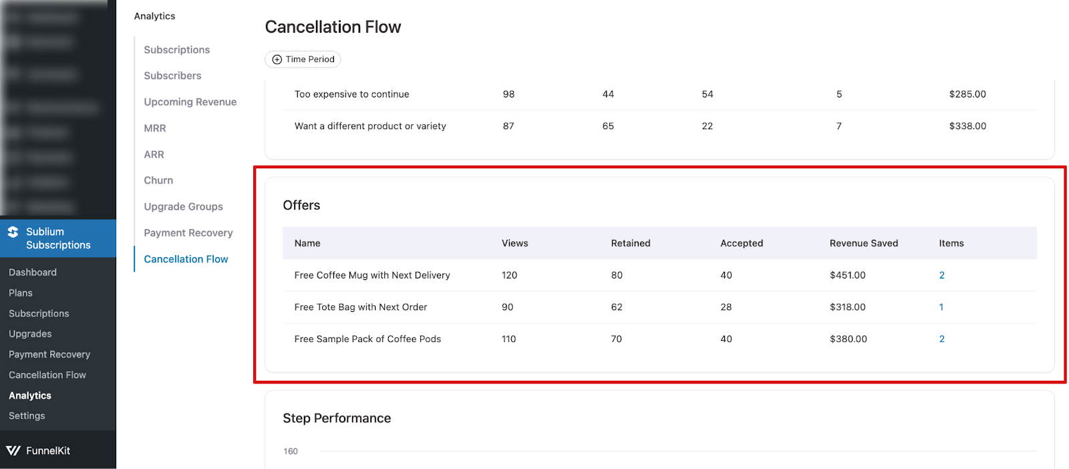Open Upgrades in the sidebar
The height and width of the screenshot is (469, 1069).
[30, 334]
